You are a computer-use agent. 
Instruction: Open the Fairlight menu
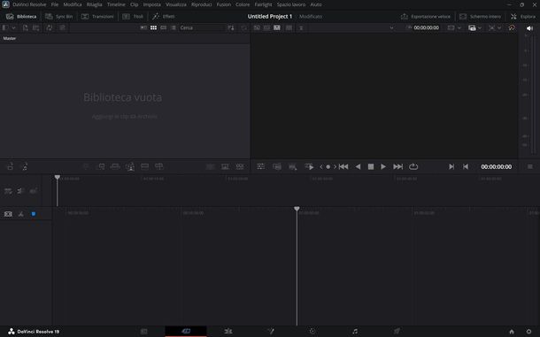pyautogui.click(x=264, y=4)
